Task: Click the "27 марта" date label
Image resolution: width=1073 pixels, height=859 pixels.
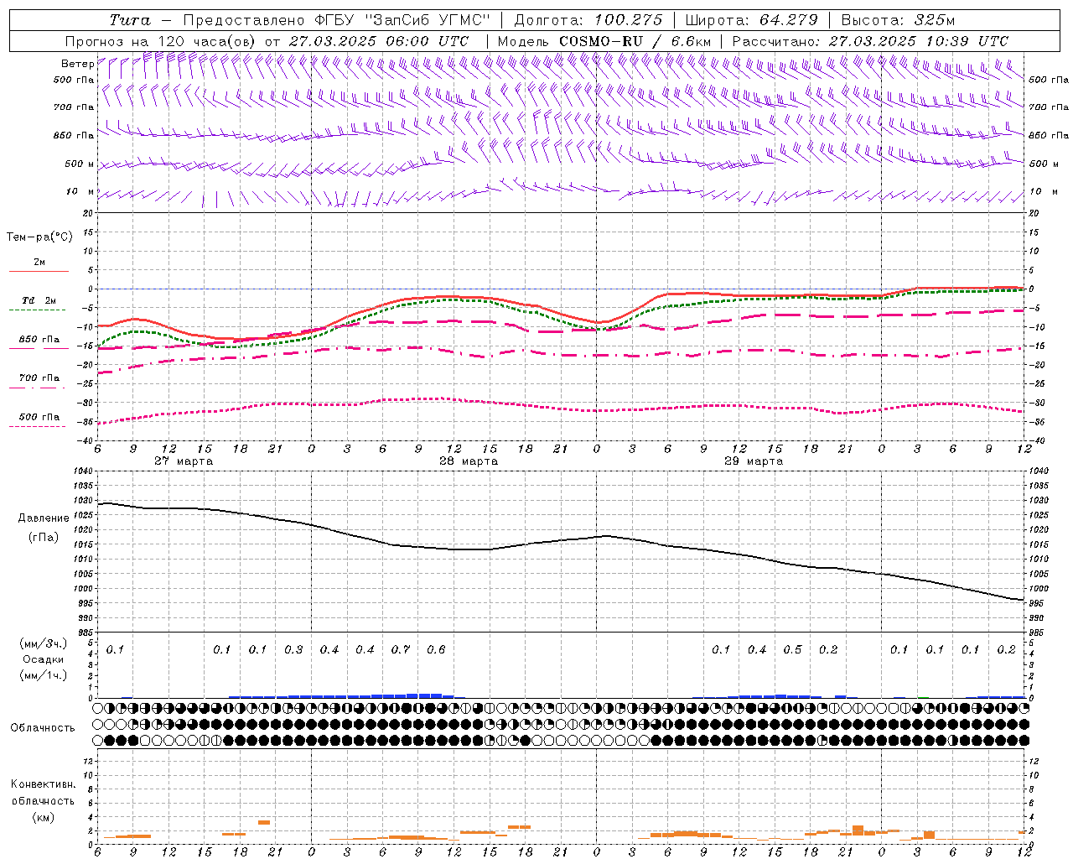Action: 184,461
